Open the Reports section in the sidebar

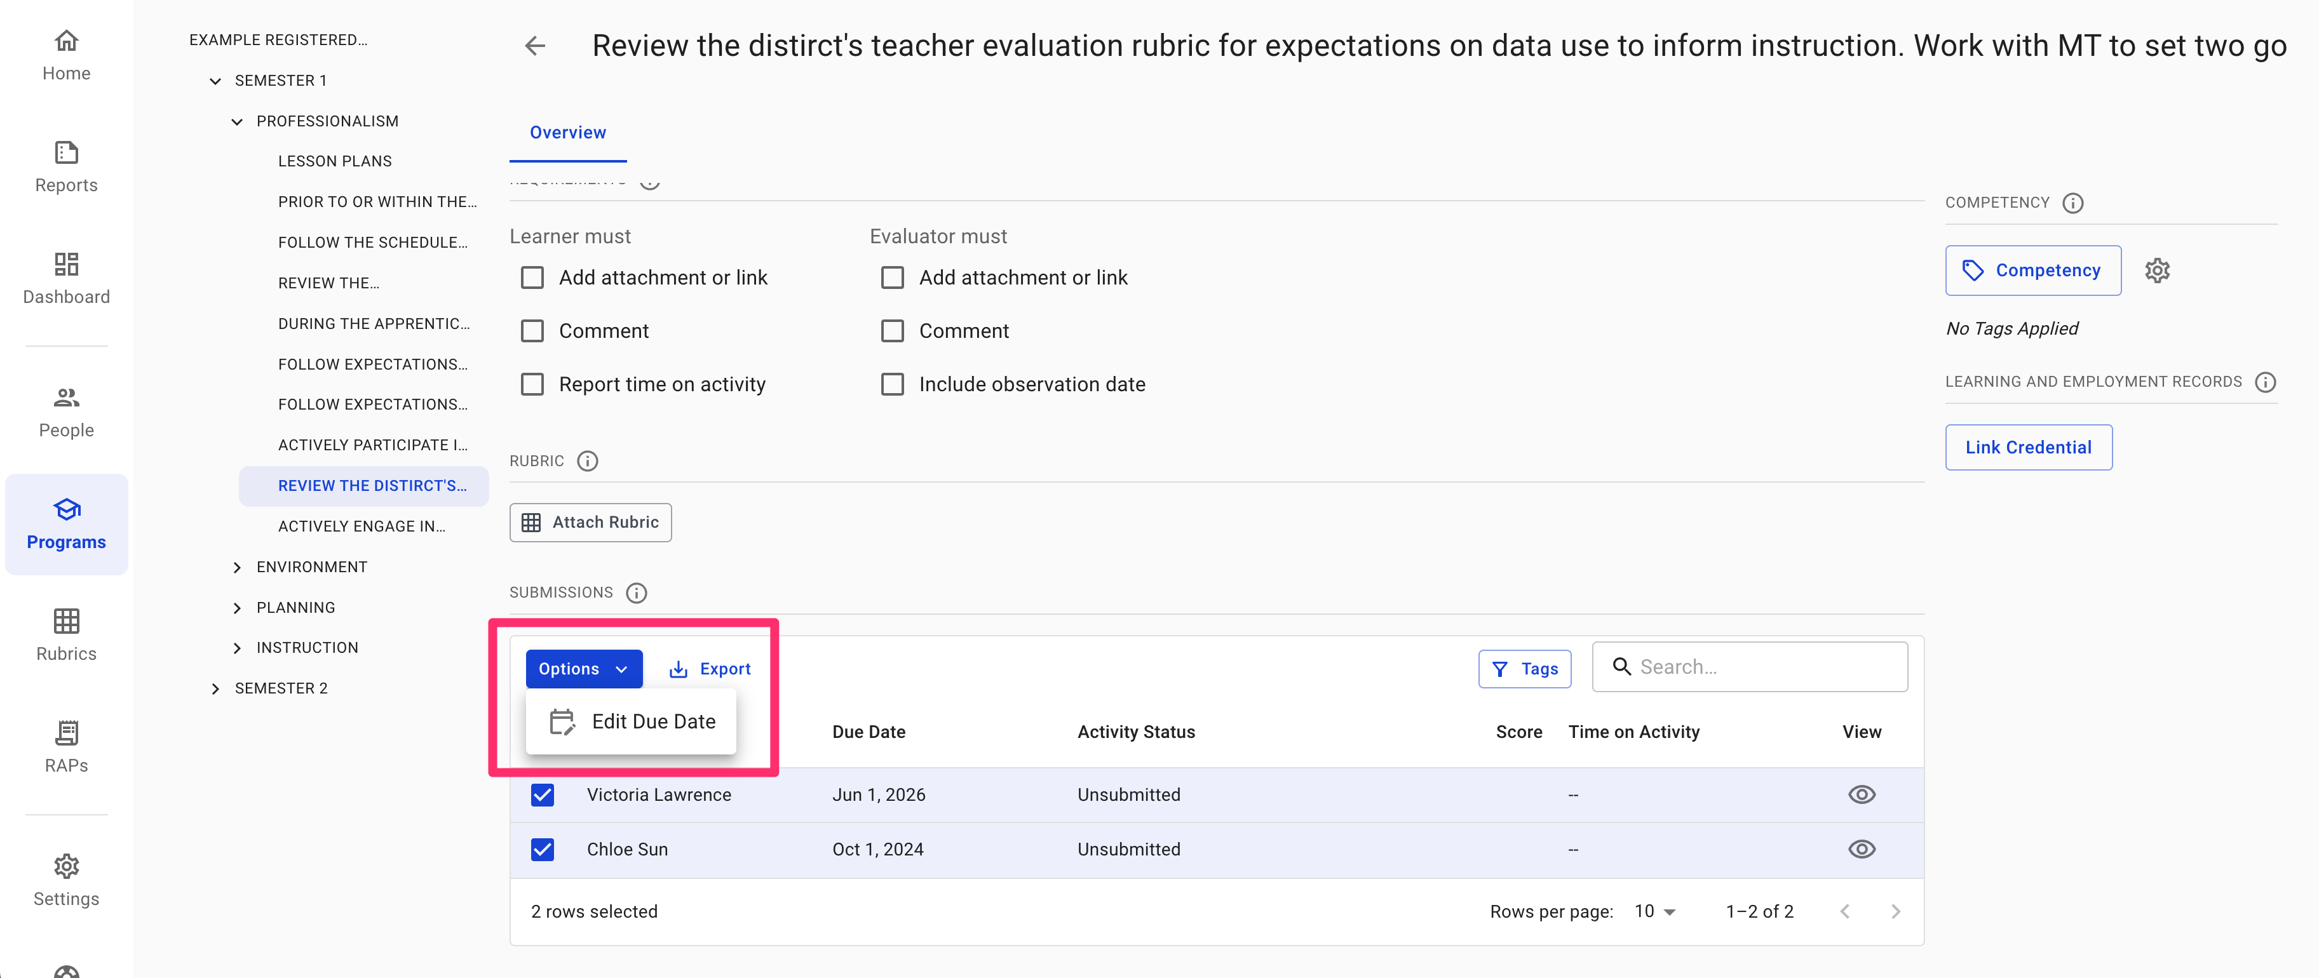point(65,166)
